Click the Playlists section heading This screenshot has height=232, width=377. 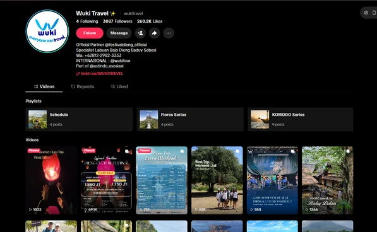(x=33, y=101)
